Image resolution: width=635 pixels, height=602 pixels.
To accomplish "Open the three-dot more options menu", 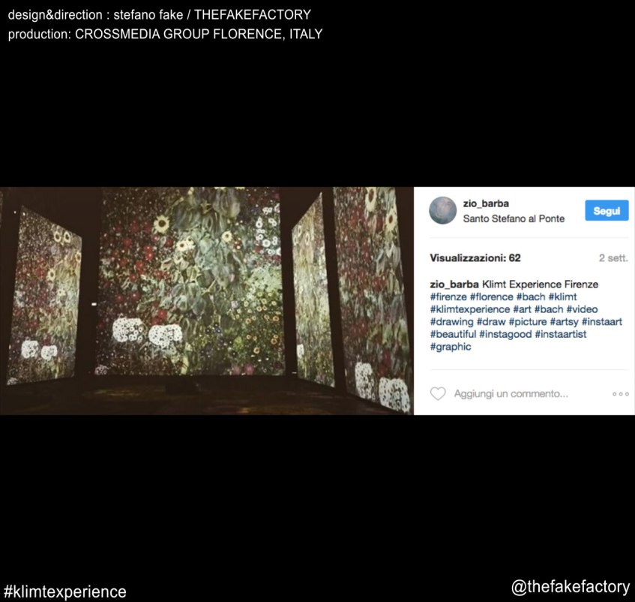I will [x=621, y=393].
